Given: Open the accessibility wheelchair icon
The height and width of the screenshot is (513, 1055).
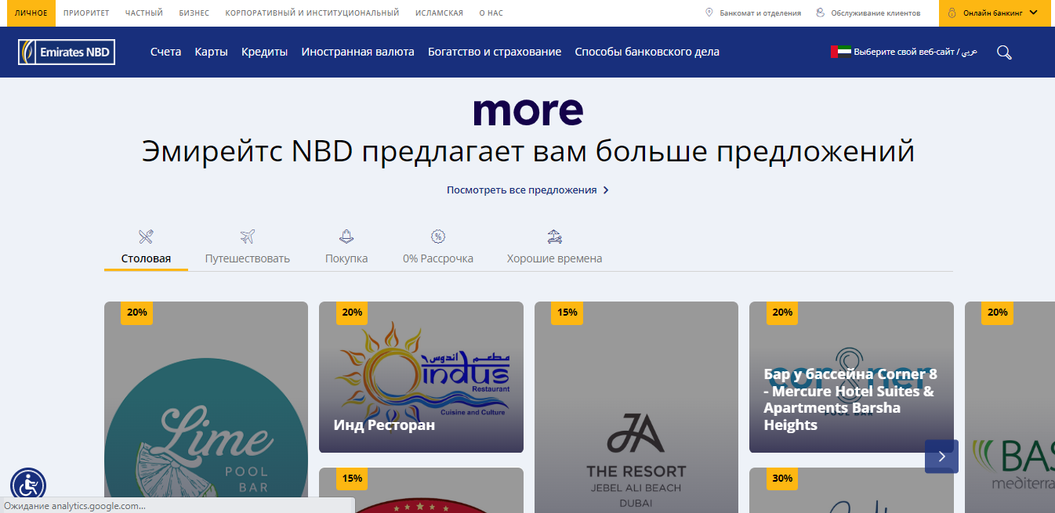Looking at the screenshot, I should tap(28, 485).
